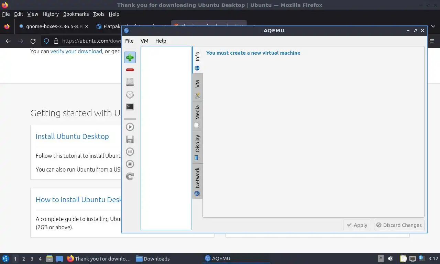
Task: Click the AQEMU taskbar entry
Action: [x=236, y=258]
